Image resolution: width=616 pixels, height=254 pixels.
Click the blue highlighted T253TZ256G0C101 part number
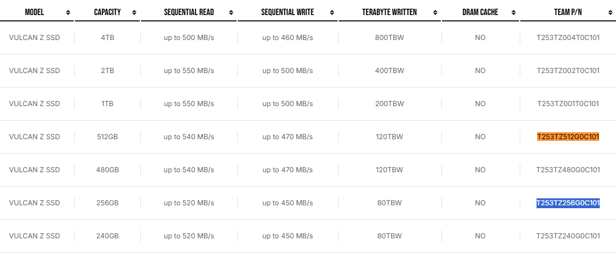coord(568,203)
